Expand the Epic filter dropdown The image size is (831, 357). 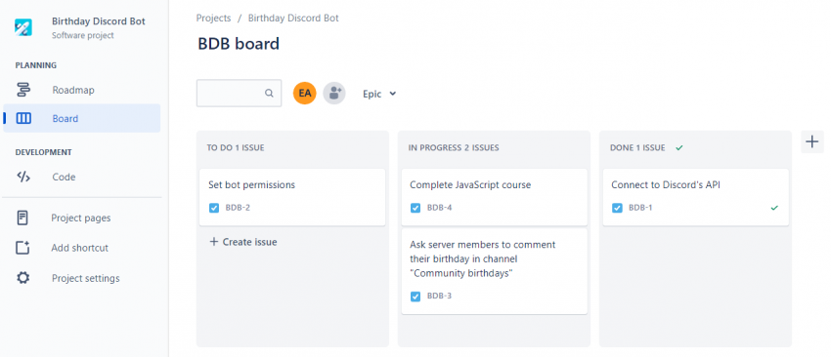tap(379, 94)
